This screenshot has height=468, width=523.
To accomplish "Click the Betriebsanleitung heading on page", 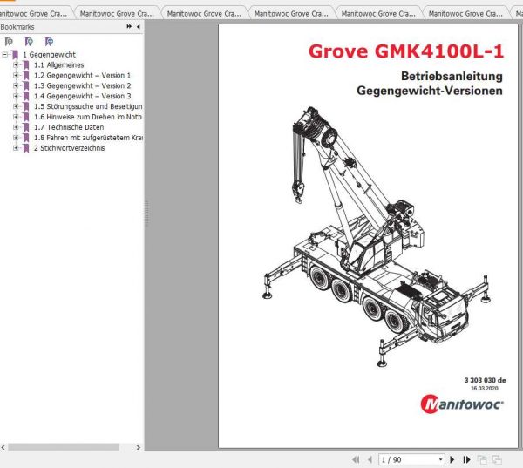I will [x=452, y=76].
